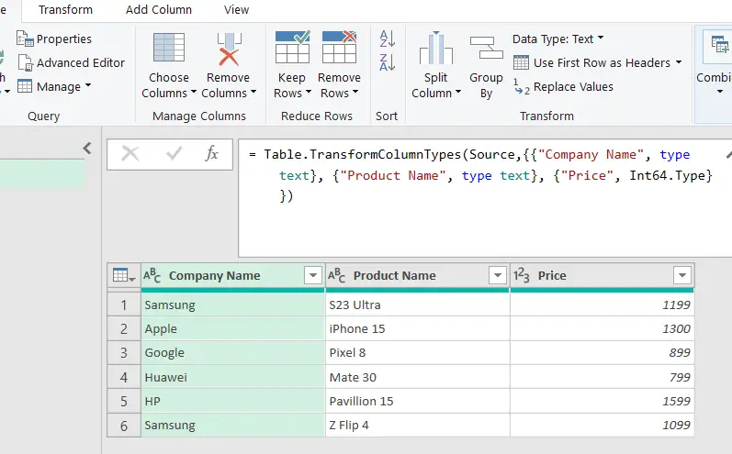This screenshot has height=454, width=732.
Task: Click the iPhone 15 cell
Action: tap(418, 328)
